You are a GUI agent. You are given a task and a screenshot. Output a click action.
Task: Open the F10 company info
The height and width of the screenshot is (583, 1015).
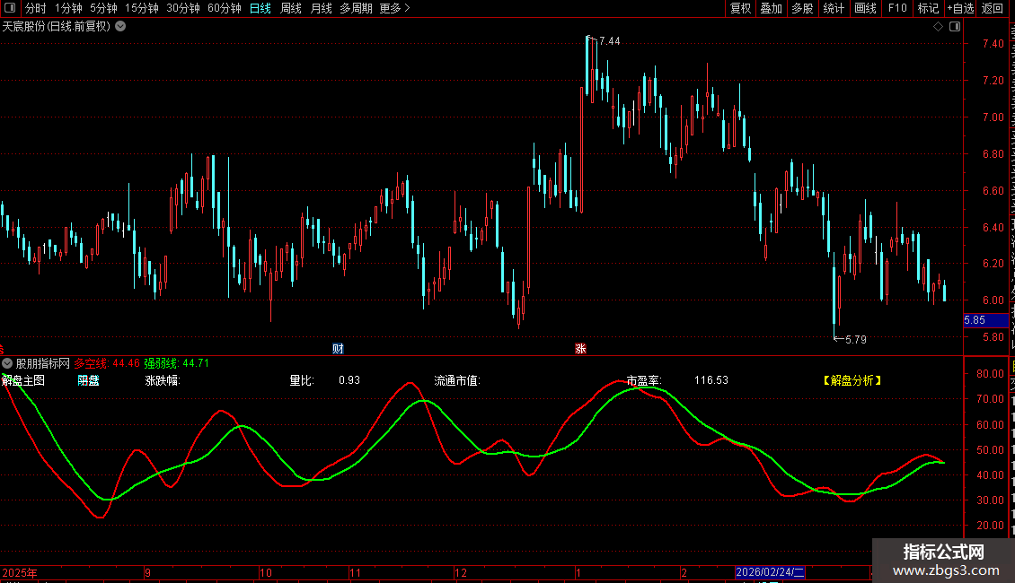pos(897,8)
